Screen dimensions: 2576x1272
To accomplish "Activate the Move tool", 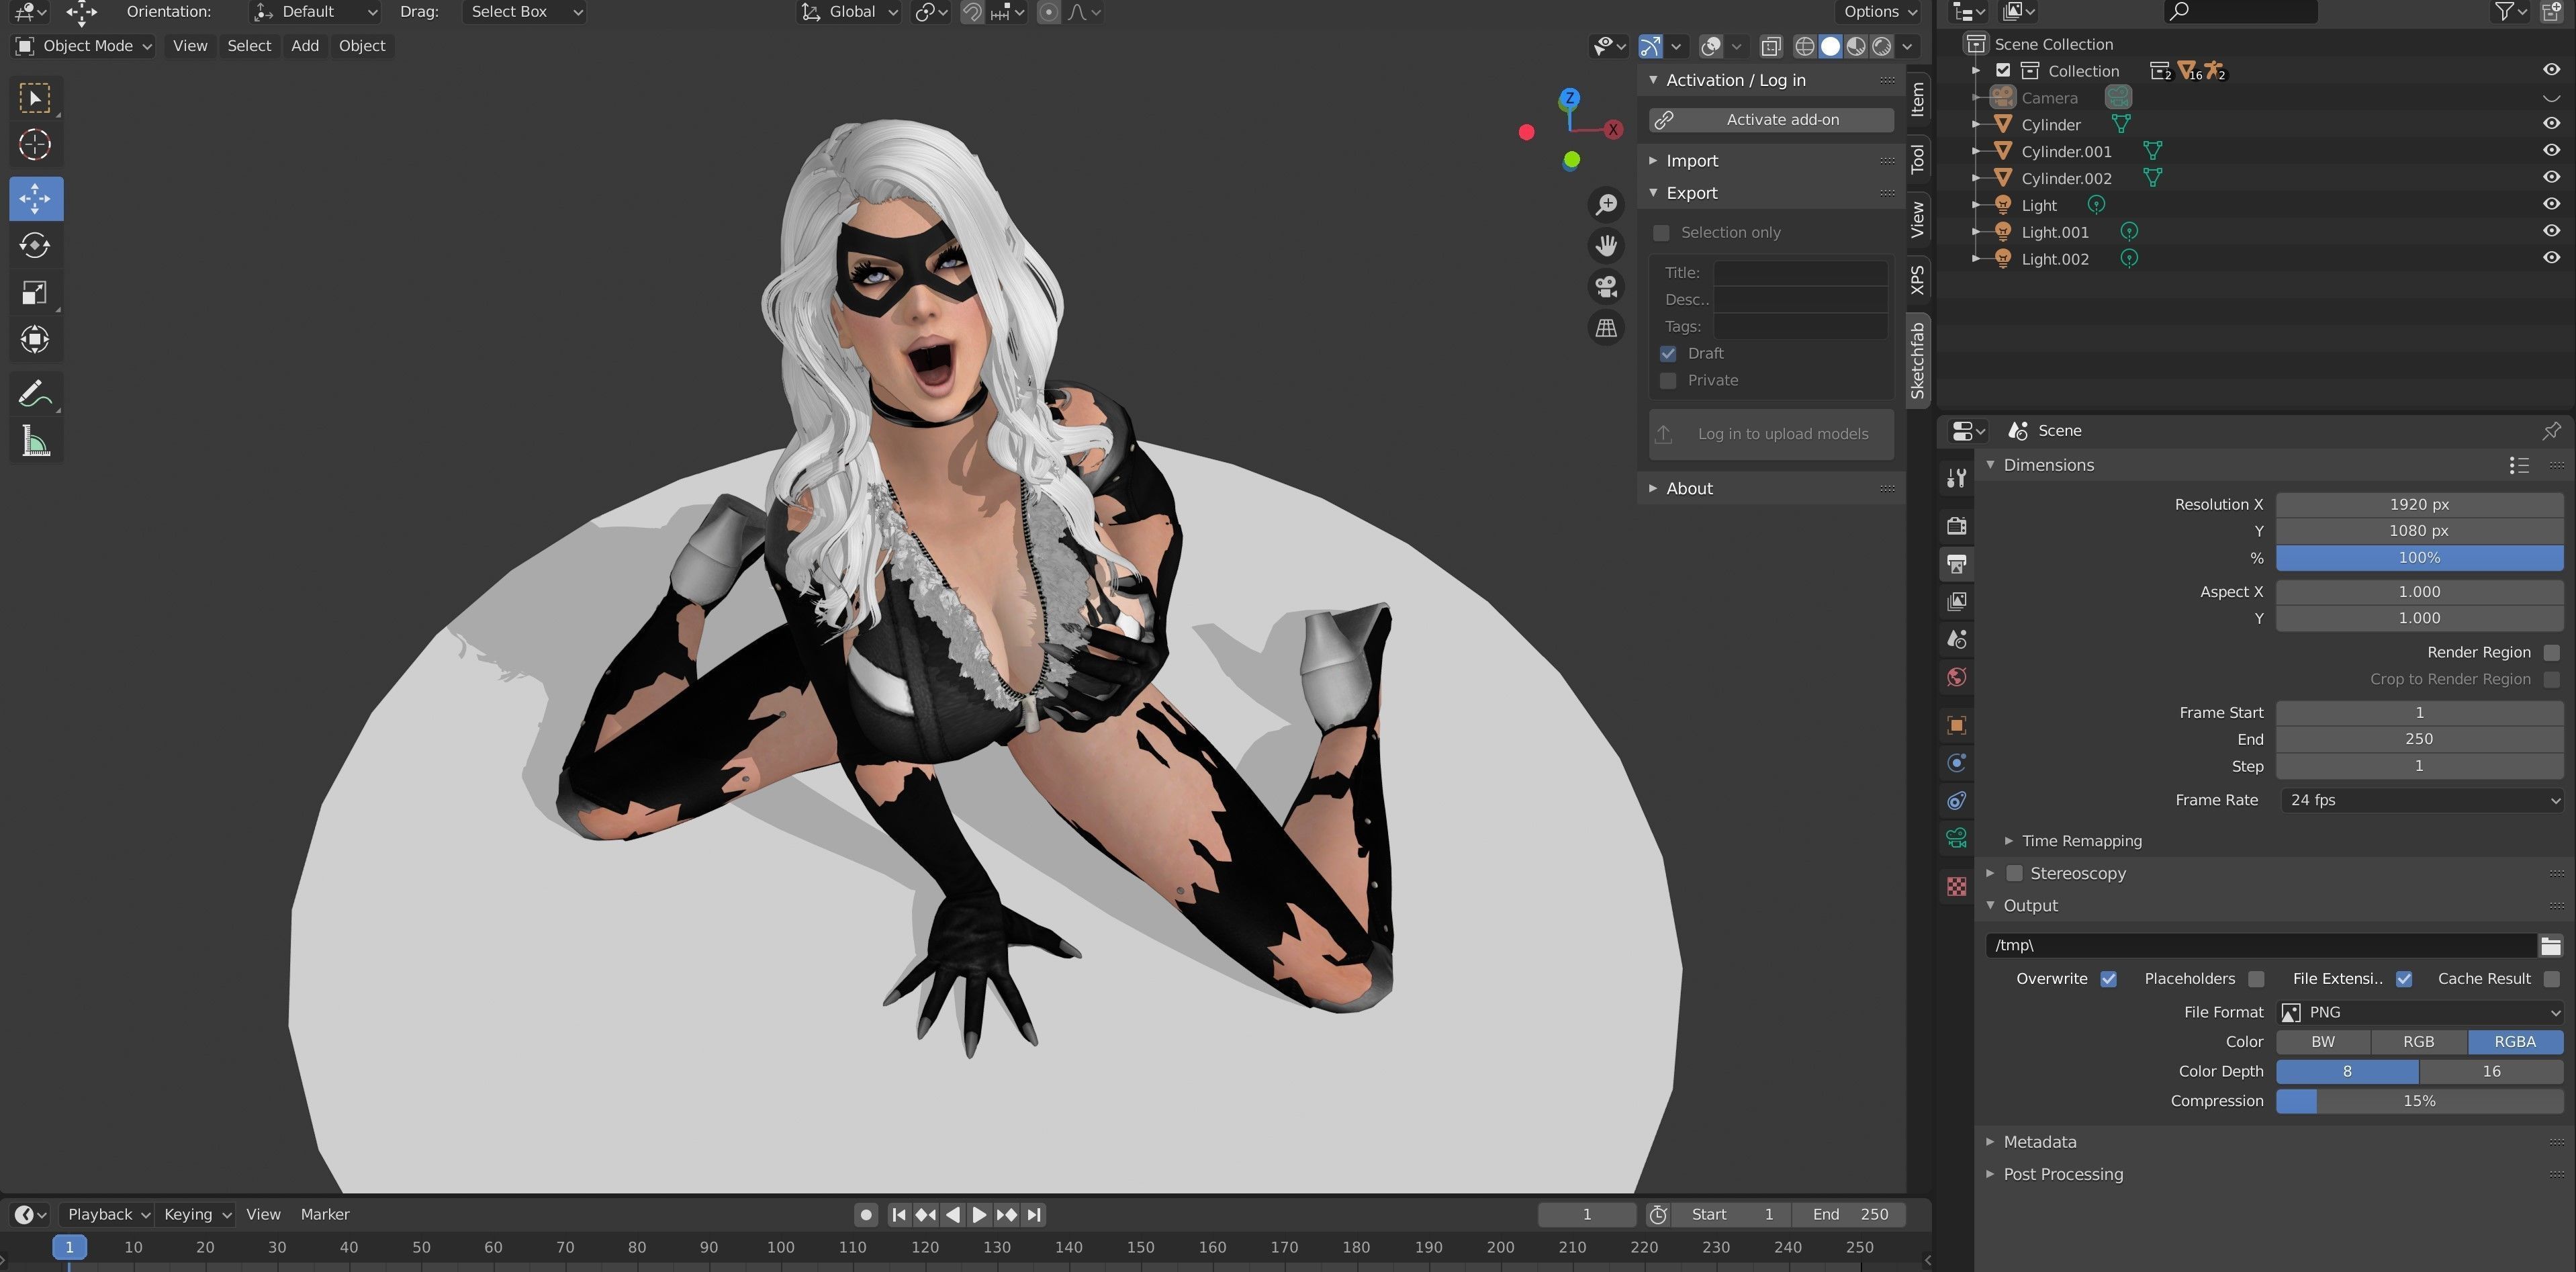I will click(x=35, y=198).
